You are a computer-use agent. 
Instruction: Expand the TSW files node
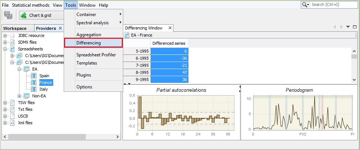point(5,103)
